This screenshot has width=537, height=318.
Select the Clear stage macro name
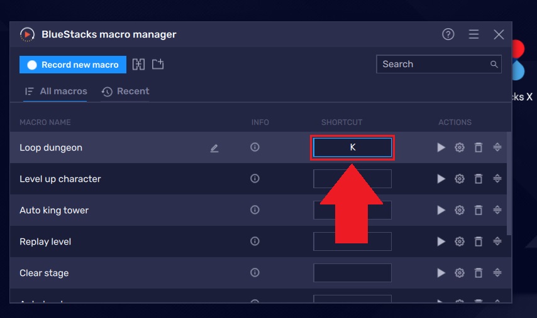point(44,273)
